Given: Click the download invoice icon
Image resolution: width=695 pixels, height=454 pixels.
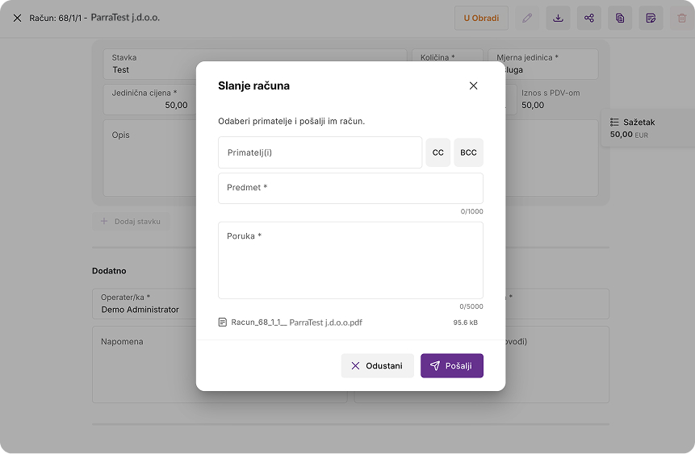Looking at the screenshot, I should (x=558, y=18).
